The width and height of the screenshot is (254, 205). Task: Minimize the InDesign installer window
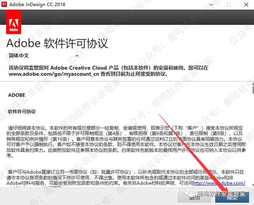click(x=211, y=5)
